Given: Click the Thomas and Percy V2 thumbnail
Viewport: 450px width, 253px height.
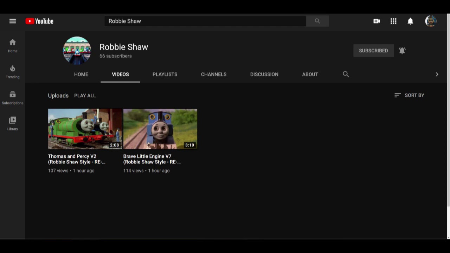Looking at the screenshot, I should coord(85,129).
